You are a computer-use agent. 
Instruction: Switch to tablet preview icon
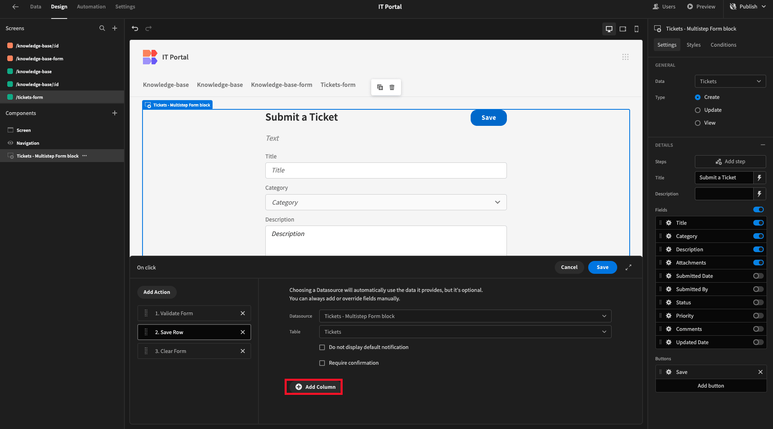623,29
